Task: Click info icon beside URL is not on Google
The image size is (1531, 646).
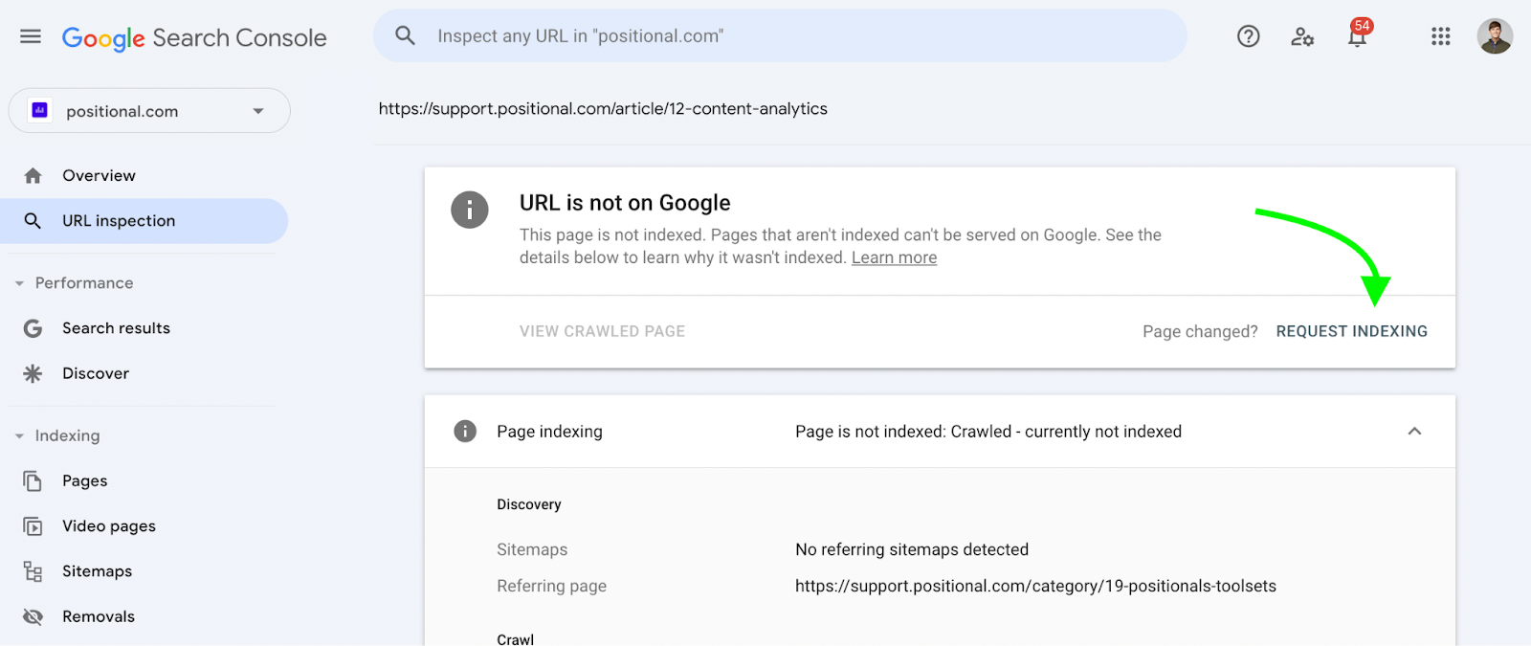Action: pyautogui.click(x=470, y=210)
